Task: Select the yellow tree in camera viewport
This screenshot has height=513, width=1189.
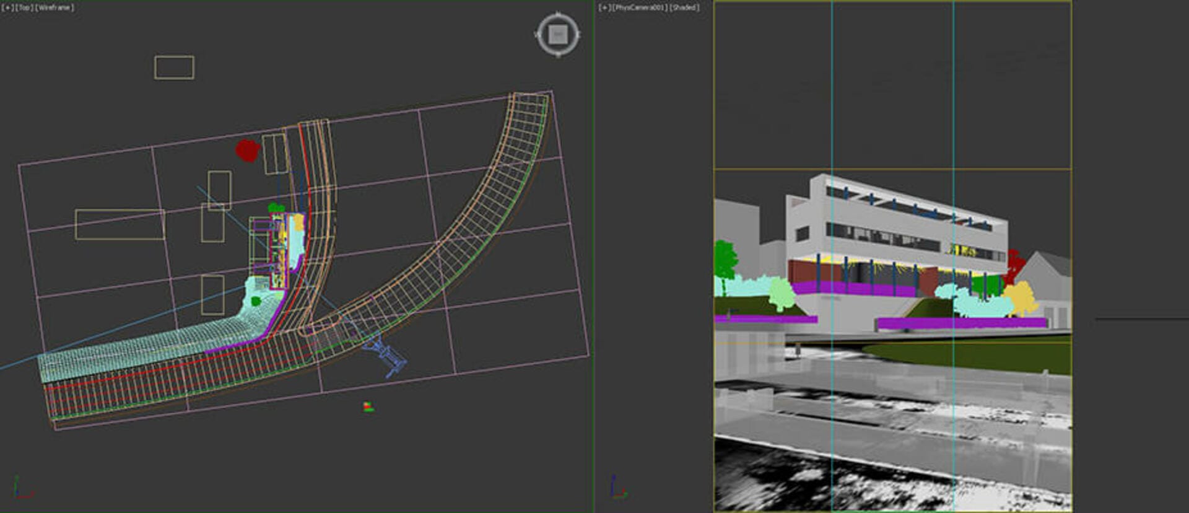Action: (1021, 297)
